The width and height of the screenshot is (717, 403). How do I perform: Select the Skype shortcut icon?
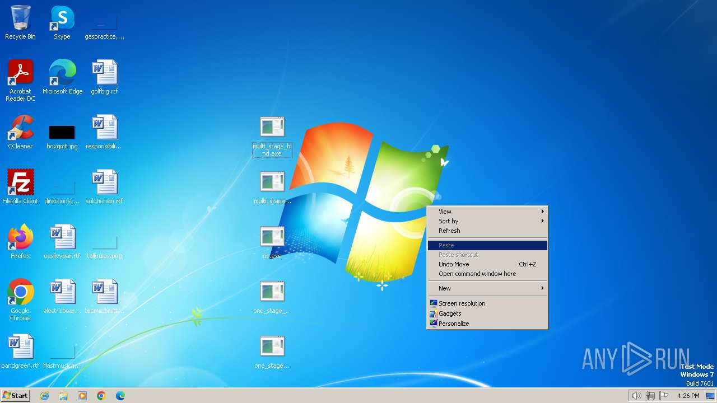pos(62,22)
